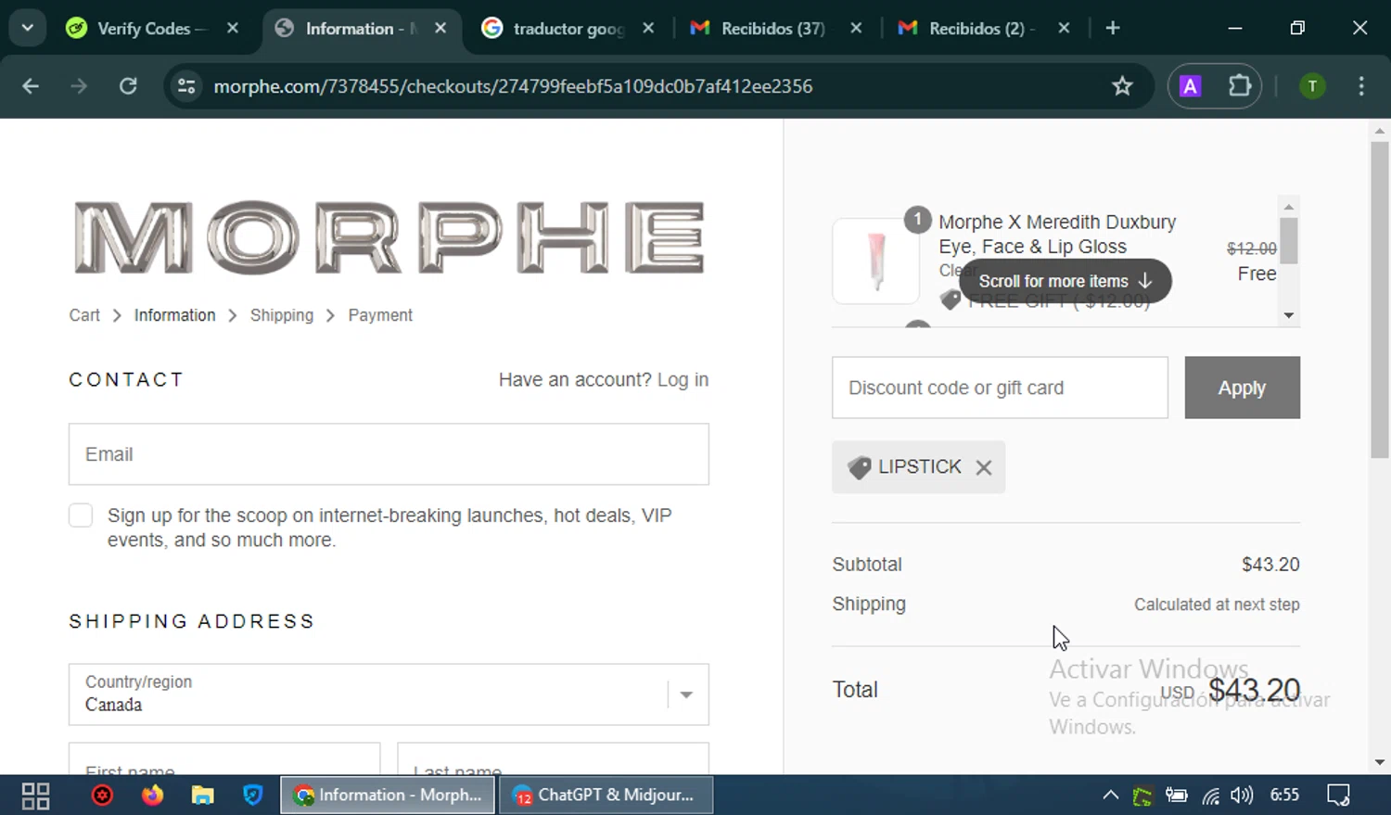Open Chrome three-dot menu
Image resolution: width=1391 pixels, height=815 pixels.
(x=1361, y=86)
